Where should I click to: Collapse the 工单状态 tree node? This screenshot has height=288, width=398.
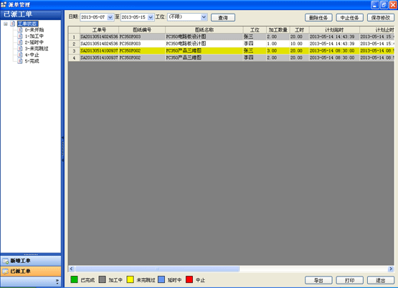coord(6,24)
